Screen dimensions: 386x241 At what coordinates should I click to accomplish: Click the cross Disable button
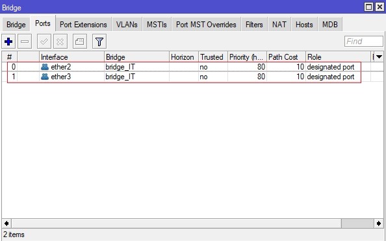coord(60,42)
